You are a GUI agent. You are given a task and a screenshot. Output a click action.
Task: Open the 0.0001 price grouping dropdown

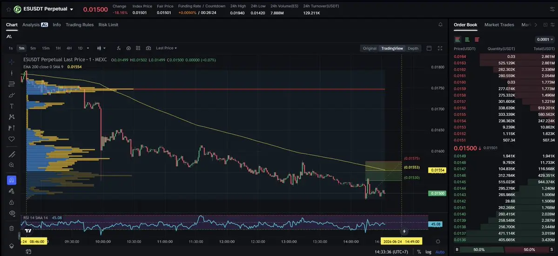(x=545, y=39)
